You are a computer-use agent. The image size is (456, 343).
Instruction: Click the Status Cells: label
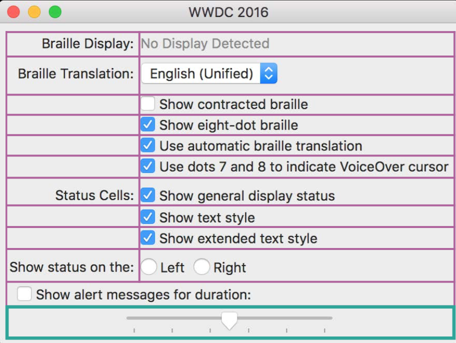[x=94, y=195]
